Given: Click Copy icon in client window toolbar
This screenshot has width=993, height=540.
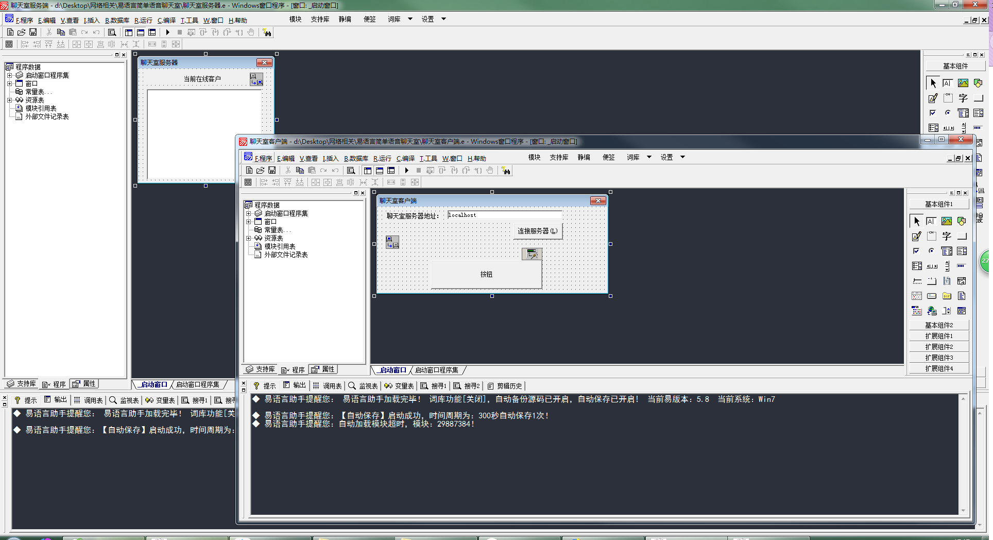Looking at the screenshot, I should (x=300, y=170).
